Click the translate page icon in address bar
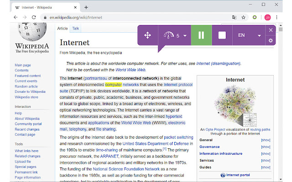 coord(234,17)
